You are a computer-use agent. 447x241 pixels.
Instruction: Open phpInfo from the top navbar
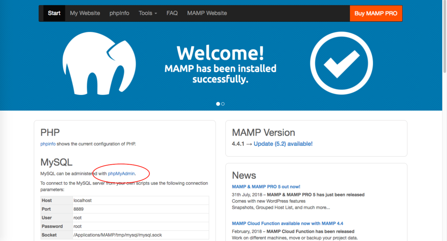point(119,13)
